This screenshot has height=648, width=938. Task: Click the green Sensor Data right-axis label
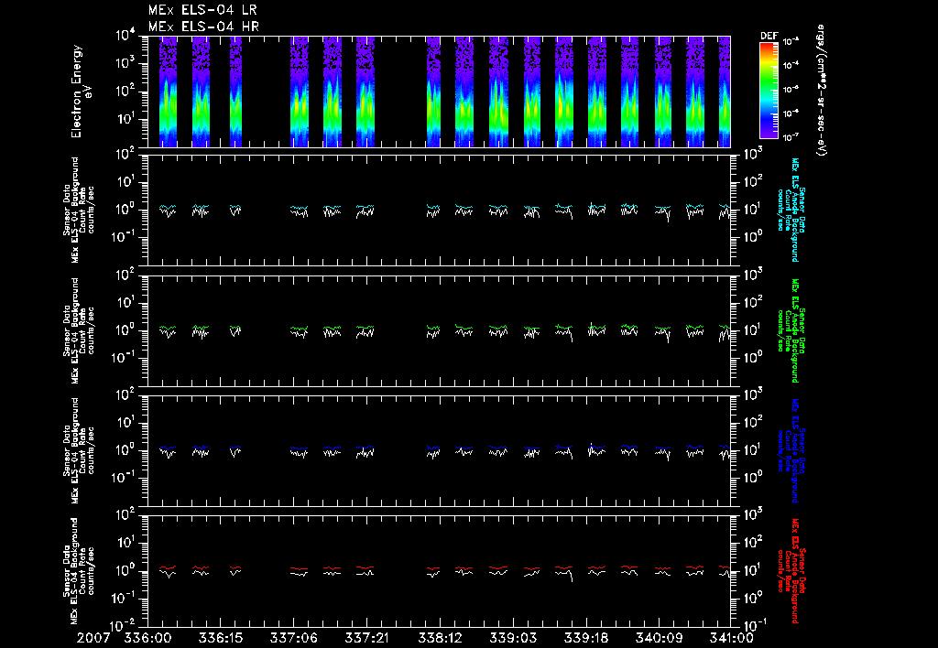click(x=791, y=330)
